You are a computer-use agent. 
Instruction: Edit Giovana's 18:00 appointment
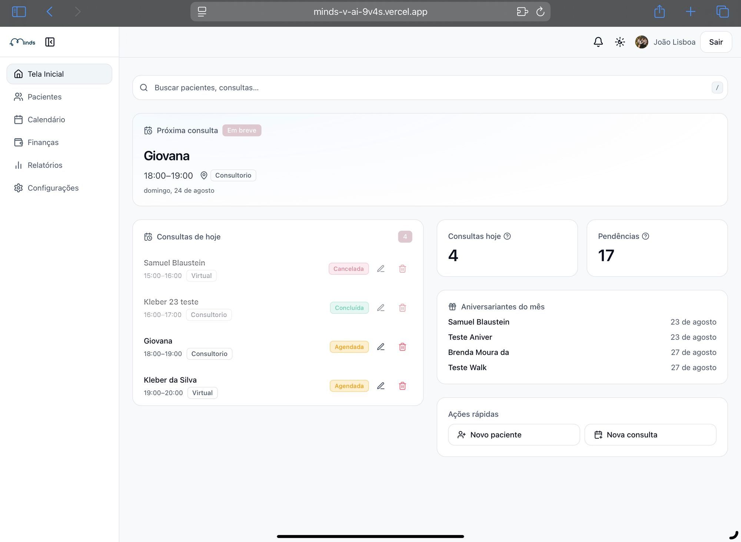[x=381, y=347]
